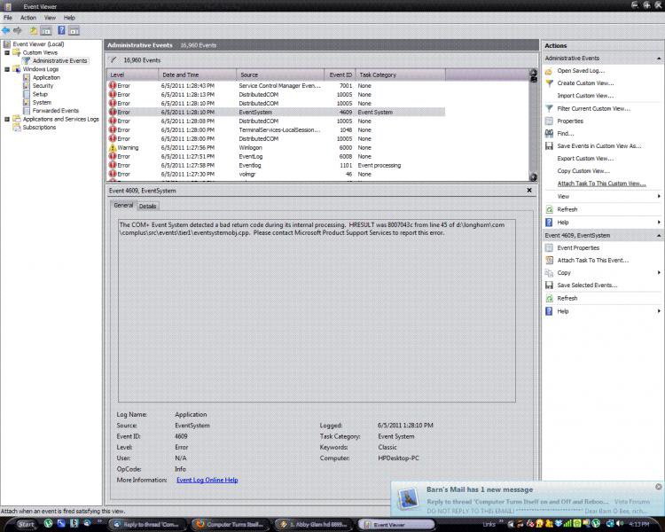Click the Event Viewer (Local) root icon

pos(7,44)
